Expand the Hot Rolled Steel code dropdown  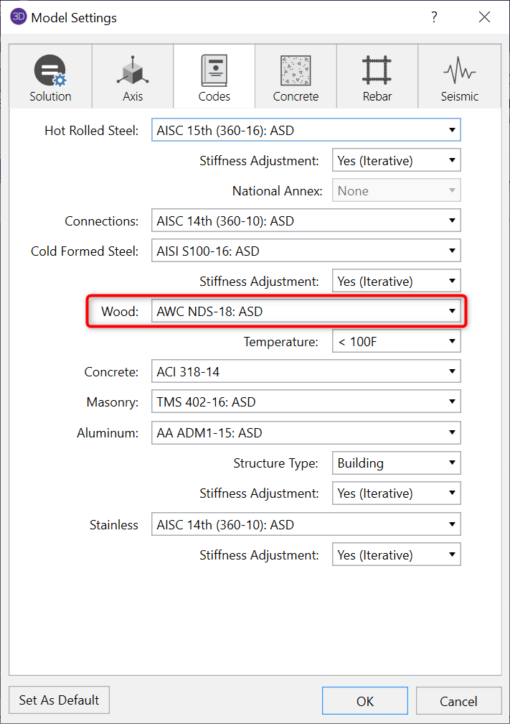pos(306,130)
